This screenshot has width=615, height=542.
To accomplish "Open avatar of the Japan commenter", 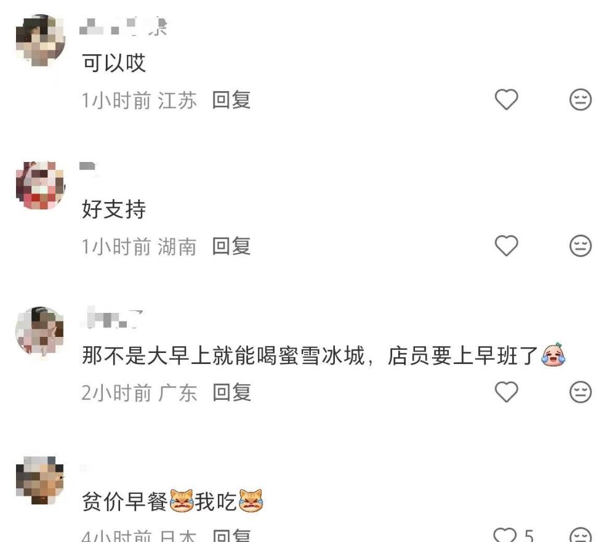I will [40, 480].
